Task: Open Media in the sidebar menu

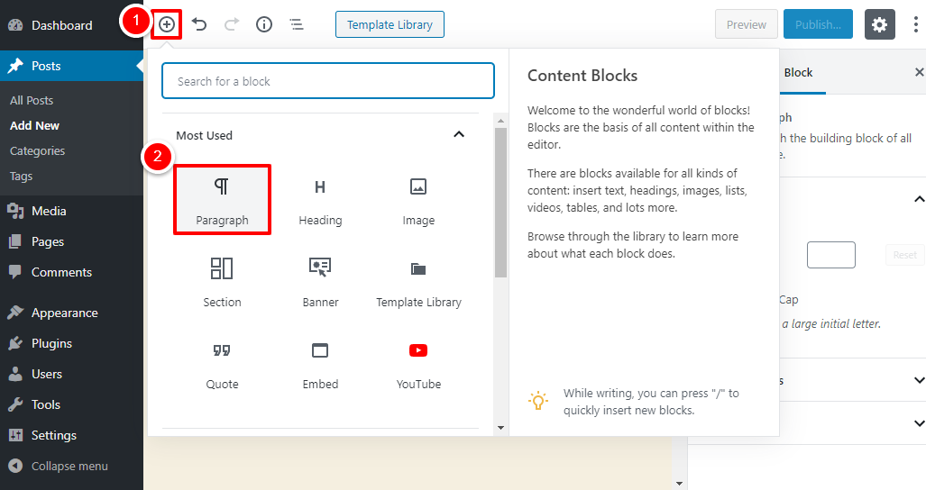Action: pyautogui.click(x=49, y=211)
